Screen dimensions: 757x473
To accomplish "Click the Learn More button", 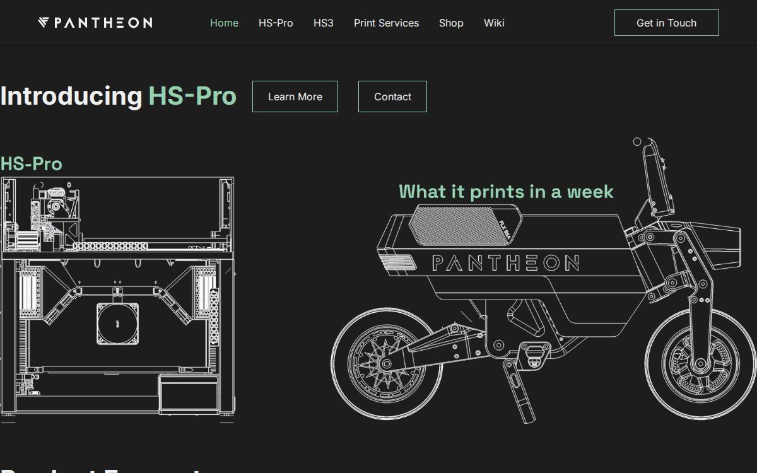I will click(x=295, y=96).
